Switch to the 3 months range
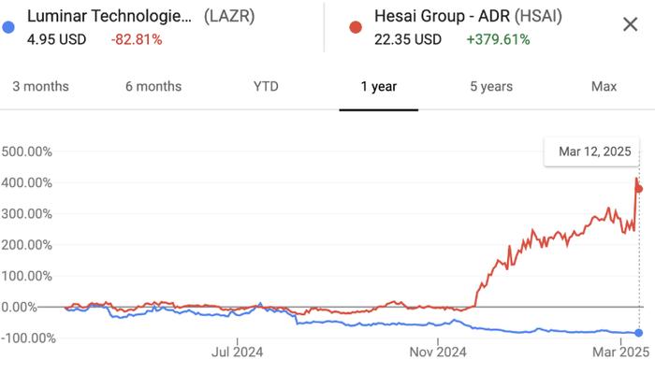This screenshot has width=655, height=374. [40, 86]
